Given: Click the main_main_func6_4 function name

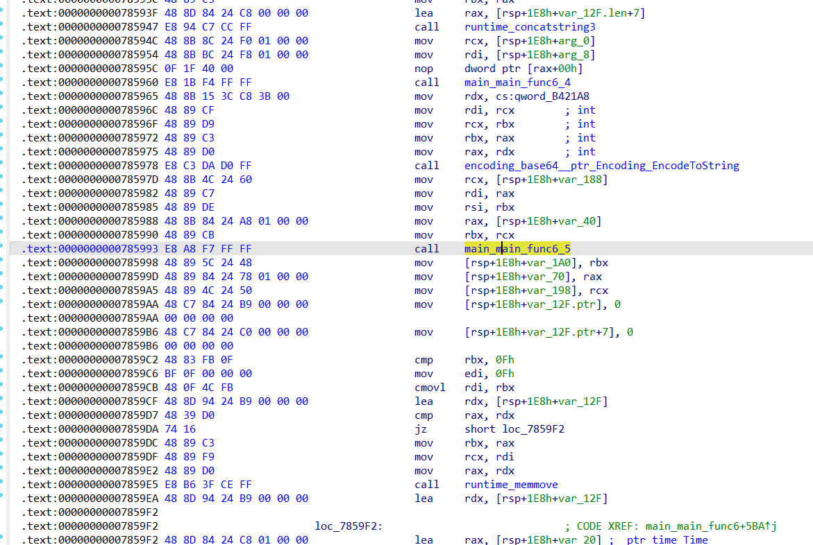Looking at the screenshot, I should 517,83.
